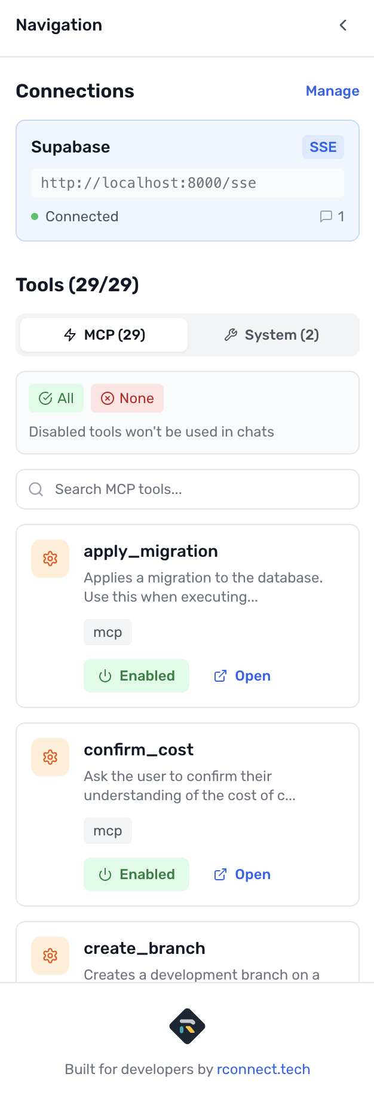
Task: Enable all tools with All button
Action: [x=56, y=398]
